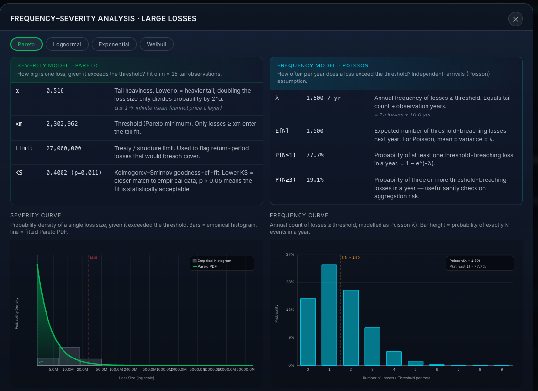Click the Poisson bar for 2 losses
The height and width of the screenshot is (391, 538).
point(351,328)
